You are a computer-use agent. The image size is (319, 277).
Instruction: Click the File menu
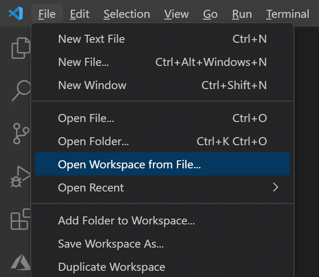[47, 14]
